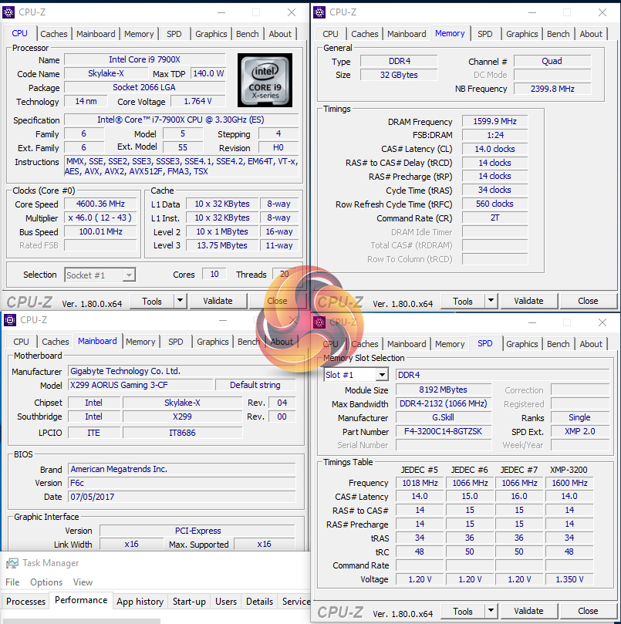This screenshot has width=621, height=624.
Task: Switch to Task Manager Details tab
Action: (x=259, y=602)
